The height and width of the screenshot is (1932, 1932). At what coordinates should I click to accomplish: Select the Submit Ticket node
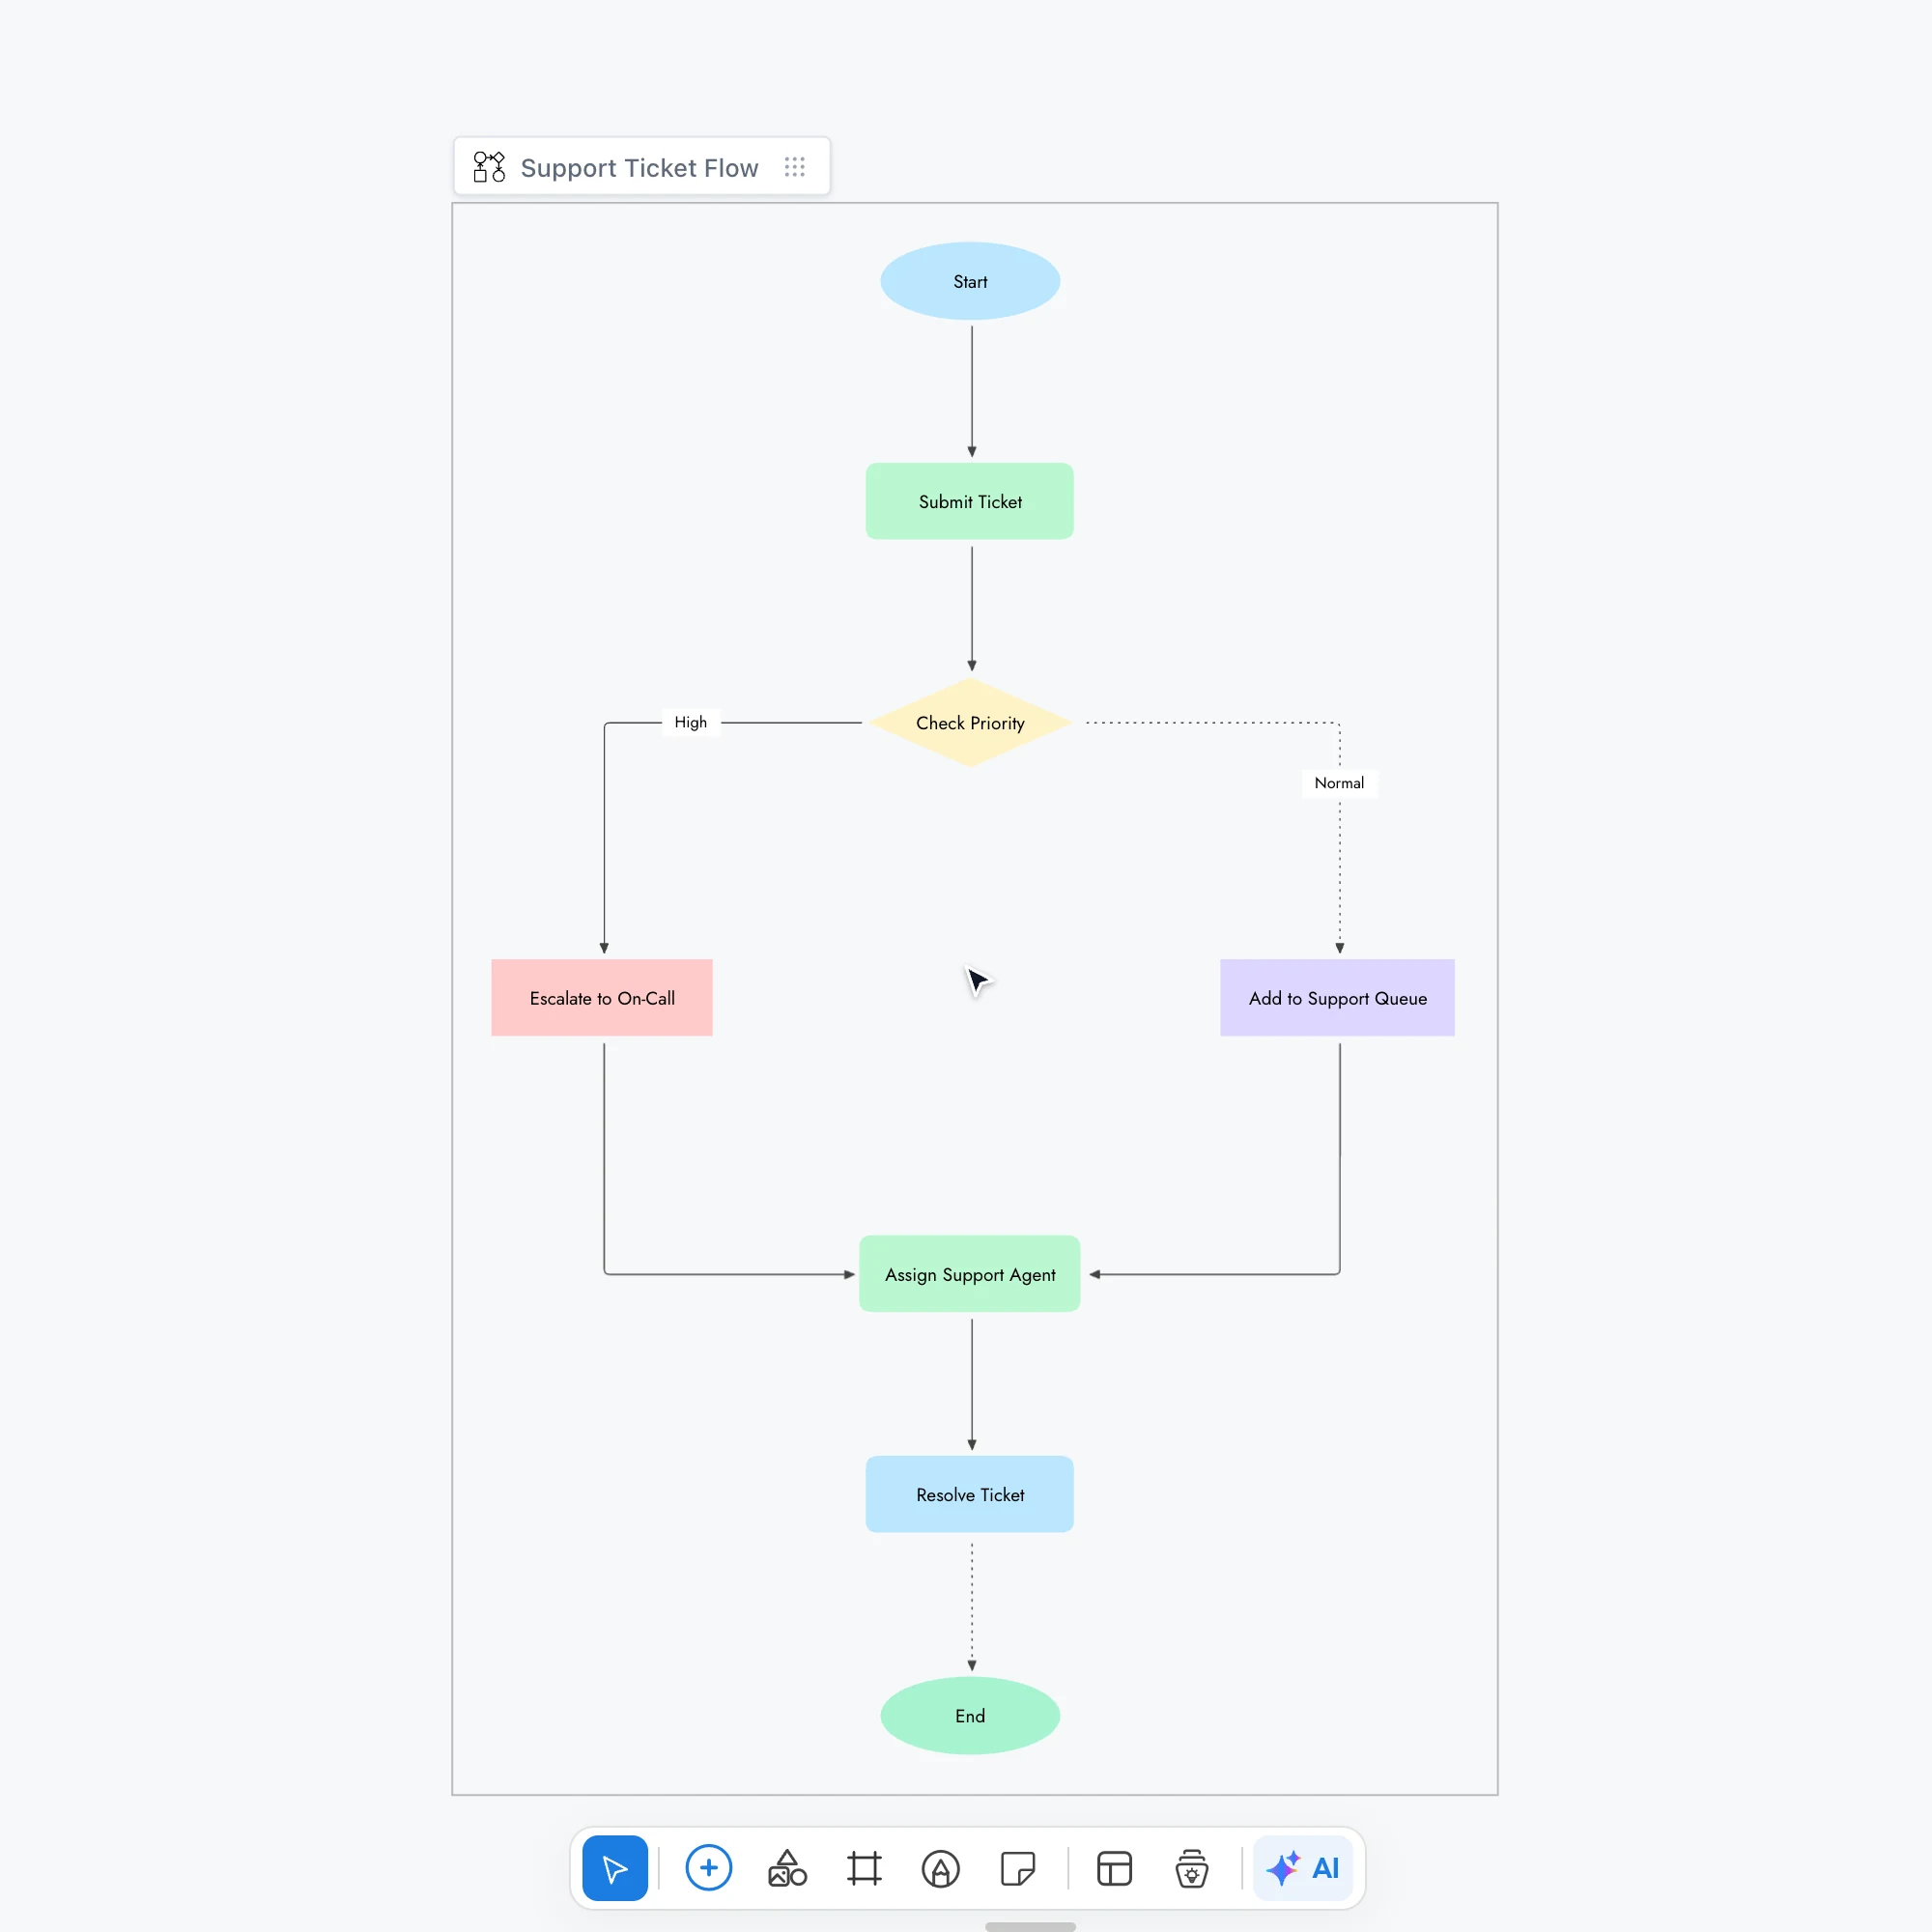(x=970, y=501)
